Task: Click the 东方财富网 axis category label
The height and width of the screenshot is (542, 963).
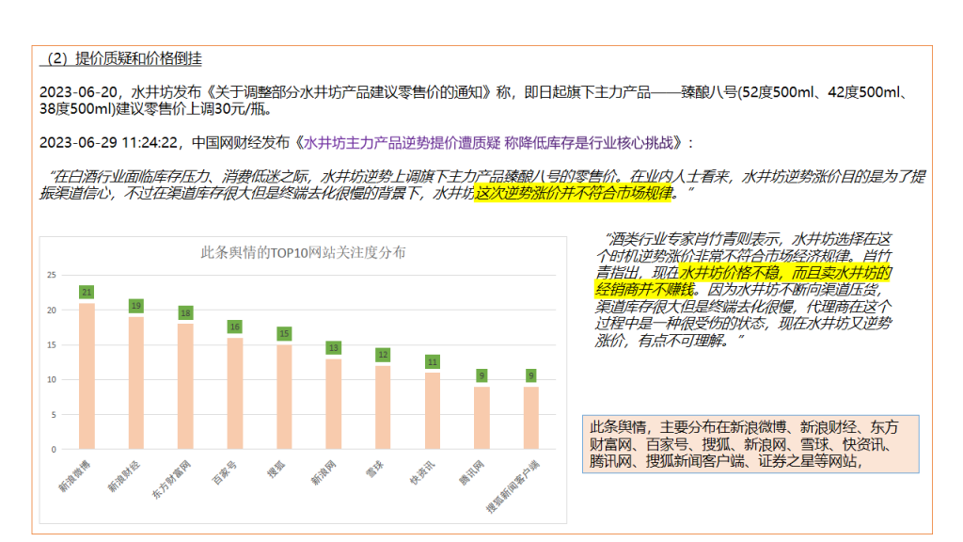Action: click(172, 481)
